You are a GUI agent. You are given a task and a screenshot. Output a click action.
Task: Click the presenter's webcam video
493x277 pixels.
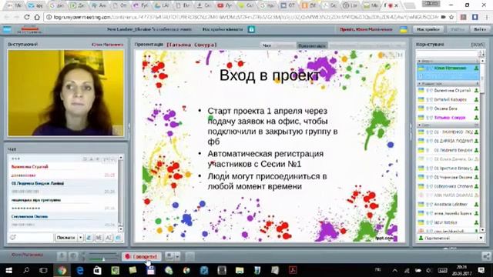(x=65, y=93)
